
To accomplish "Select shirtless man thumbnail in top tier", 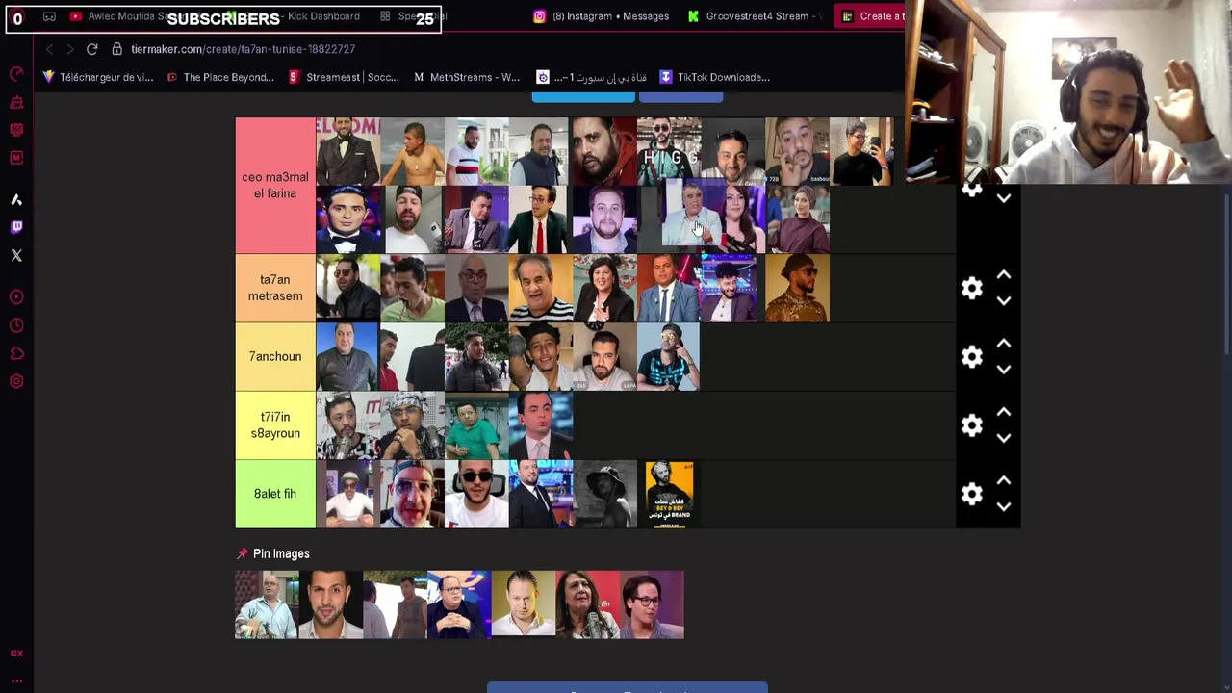I will (x=412, y=151).
